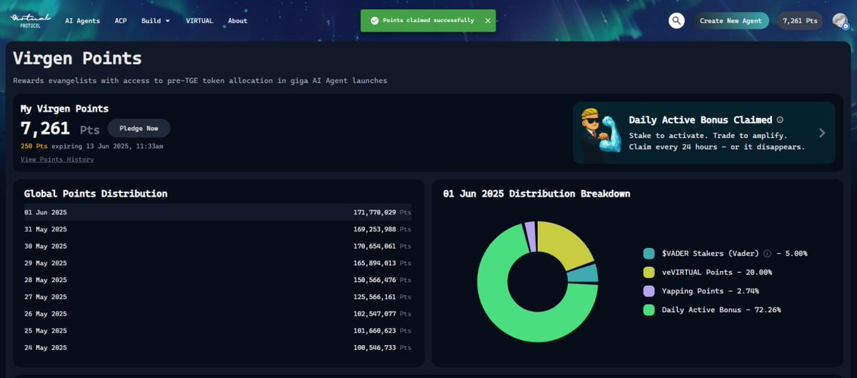The image size is (857, 378).
Task: Click veVIRTUAL Points - 20.00% legend label
Action: pos(716,272)
